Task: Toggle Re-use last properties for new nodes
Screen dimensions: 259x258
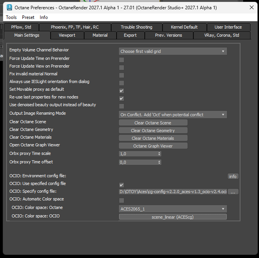Action: click(x=122, y=98)
